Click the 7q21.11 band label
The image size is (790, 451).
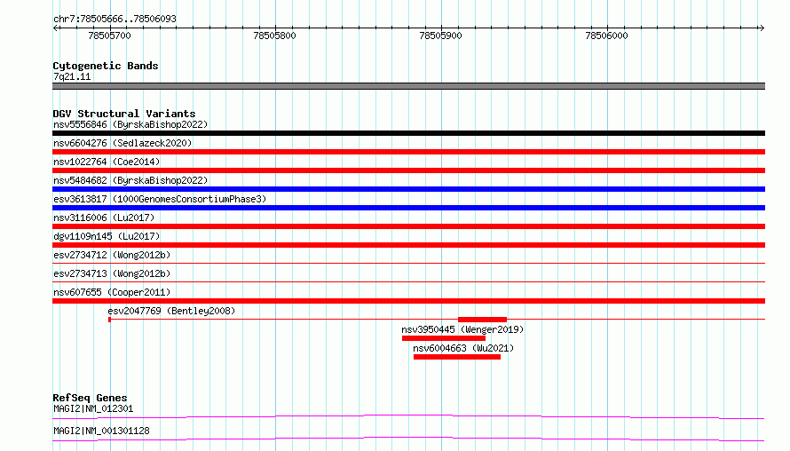(x=72, y=76)
